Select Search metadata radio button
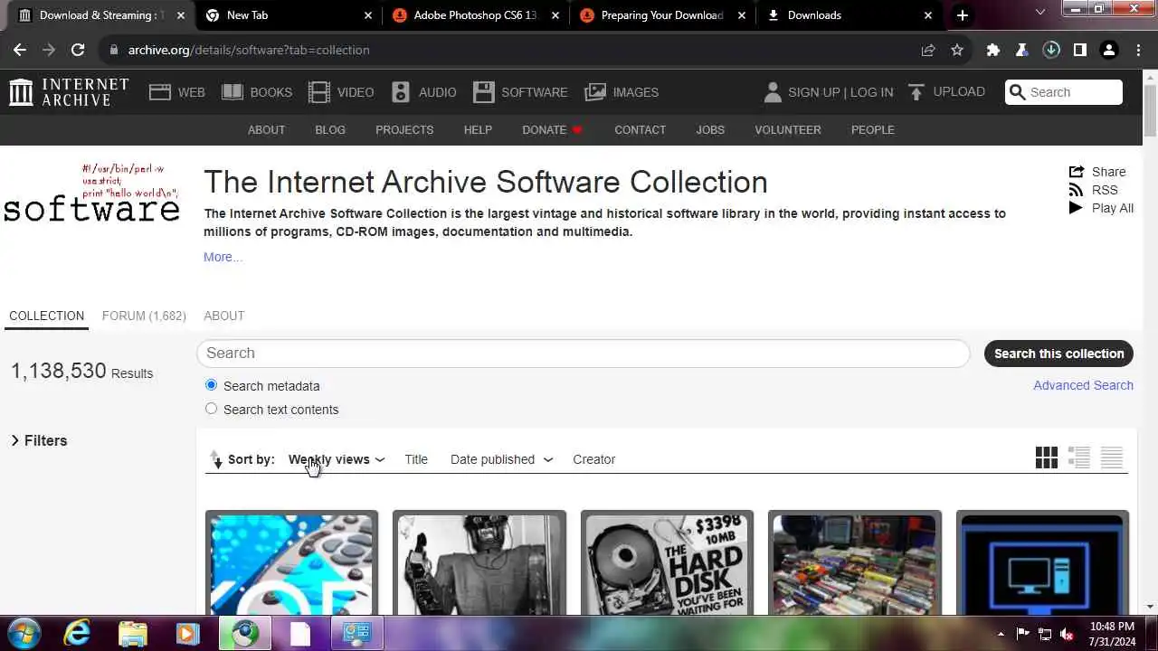 (211, 385)
